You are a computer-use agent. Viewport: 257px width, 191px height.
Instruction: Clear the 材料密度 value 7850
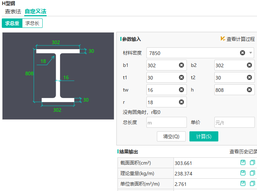point(243,53)
